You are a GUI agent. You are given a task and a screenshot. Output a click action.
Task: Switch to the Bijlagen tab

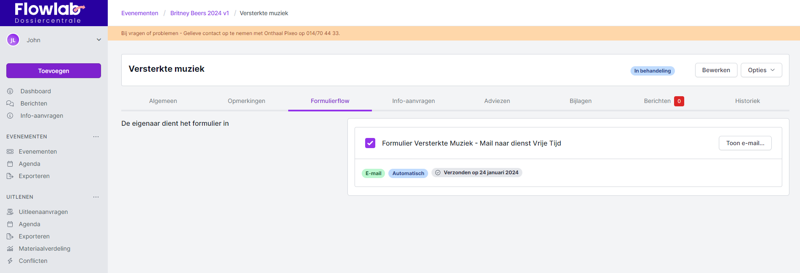point(580,101)
